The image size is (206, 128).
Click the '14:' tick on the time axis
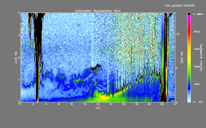coord(111,104)
